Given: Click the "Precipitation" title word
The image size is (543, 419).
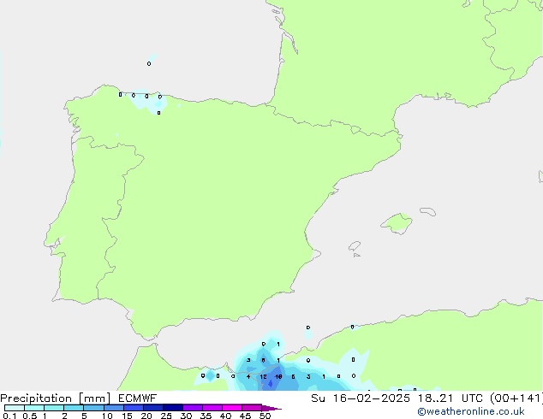Looking at the screenshot, I should [36, 398].
